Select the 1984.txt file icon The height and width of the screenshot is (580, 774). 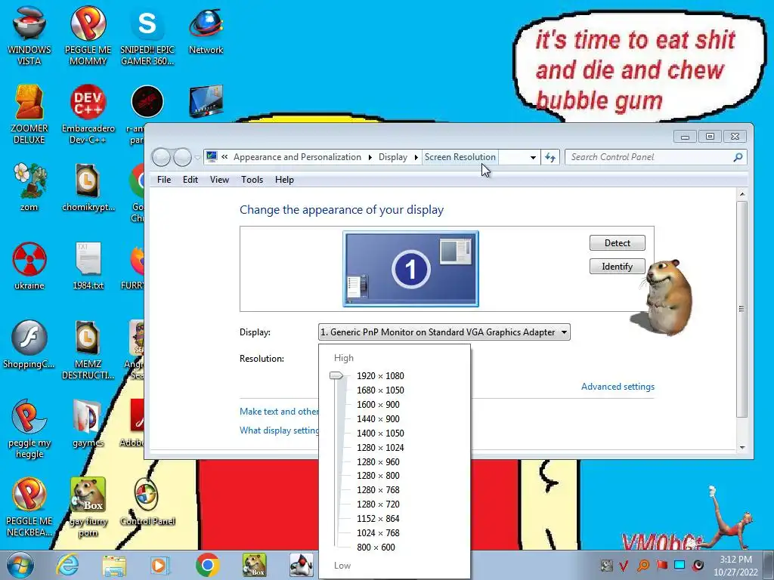point(88,267)
